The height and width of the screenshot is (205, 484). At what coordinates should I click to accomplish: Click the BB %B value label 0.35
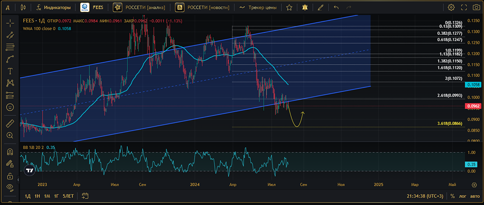click(472, 165)
